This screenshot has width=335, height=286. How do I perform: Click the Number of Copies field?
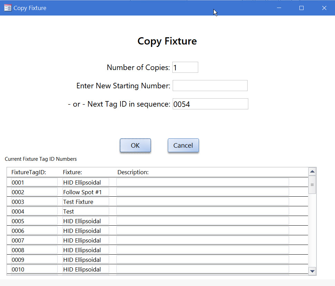click(x=185, y=67)
